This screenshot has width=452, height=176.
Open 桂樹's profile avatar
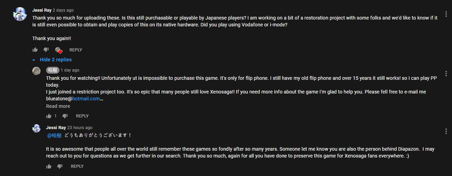coord(36,71)
